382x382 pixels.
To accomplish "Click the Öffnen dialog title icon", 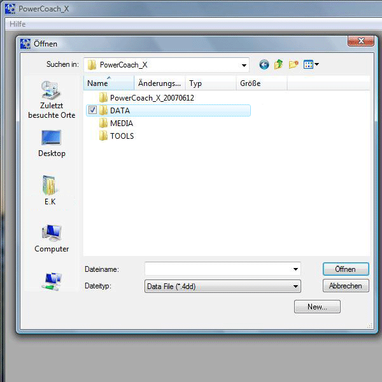I will point(25,44).
